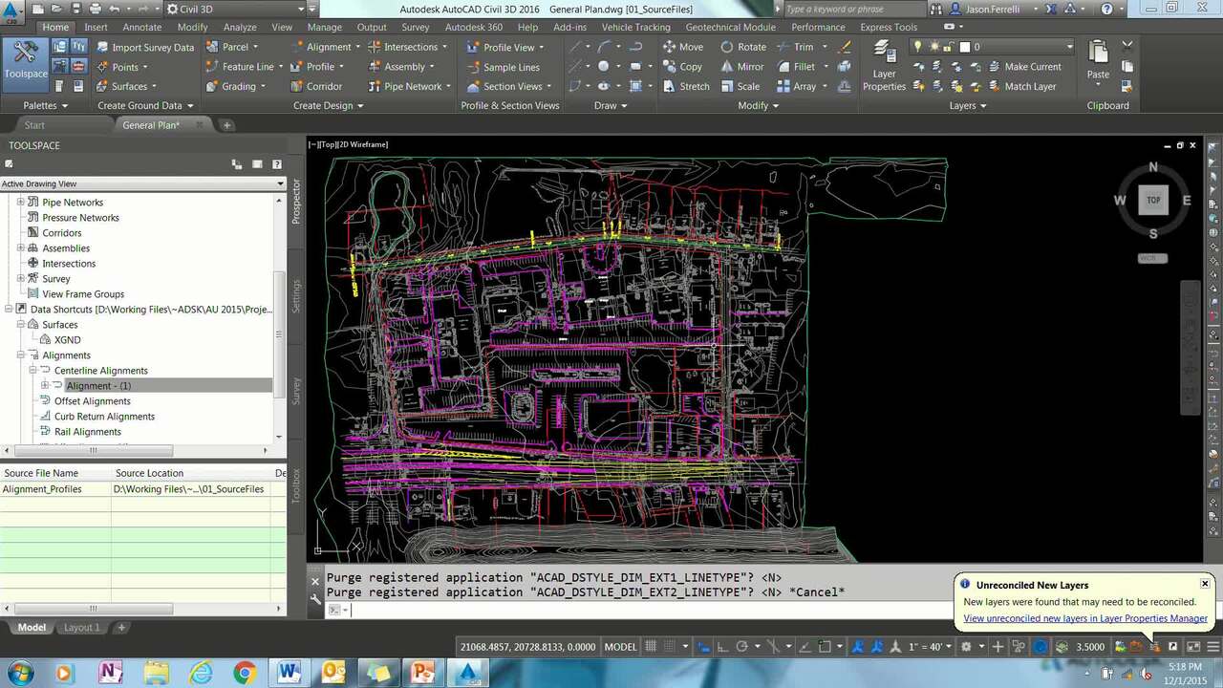Viewport: 1223px width, 688px height.
Task: Open the Active Drawing View dropdown
Action: (x=143, y=183)
